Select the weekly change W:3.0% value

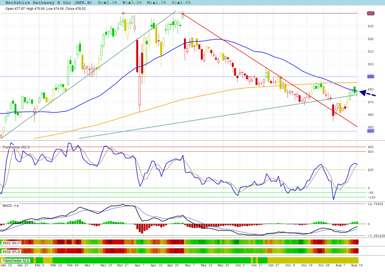coord(132,3)
